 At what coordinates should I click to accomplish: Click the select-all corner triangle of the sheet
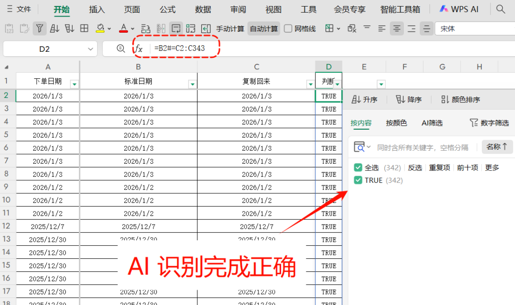pyautogui.click(x=6, y=67)
